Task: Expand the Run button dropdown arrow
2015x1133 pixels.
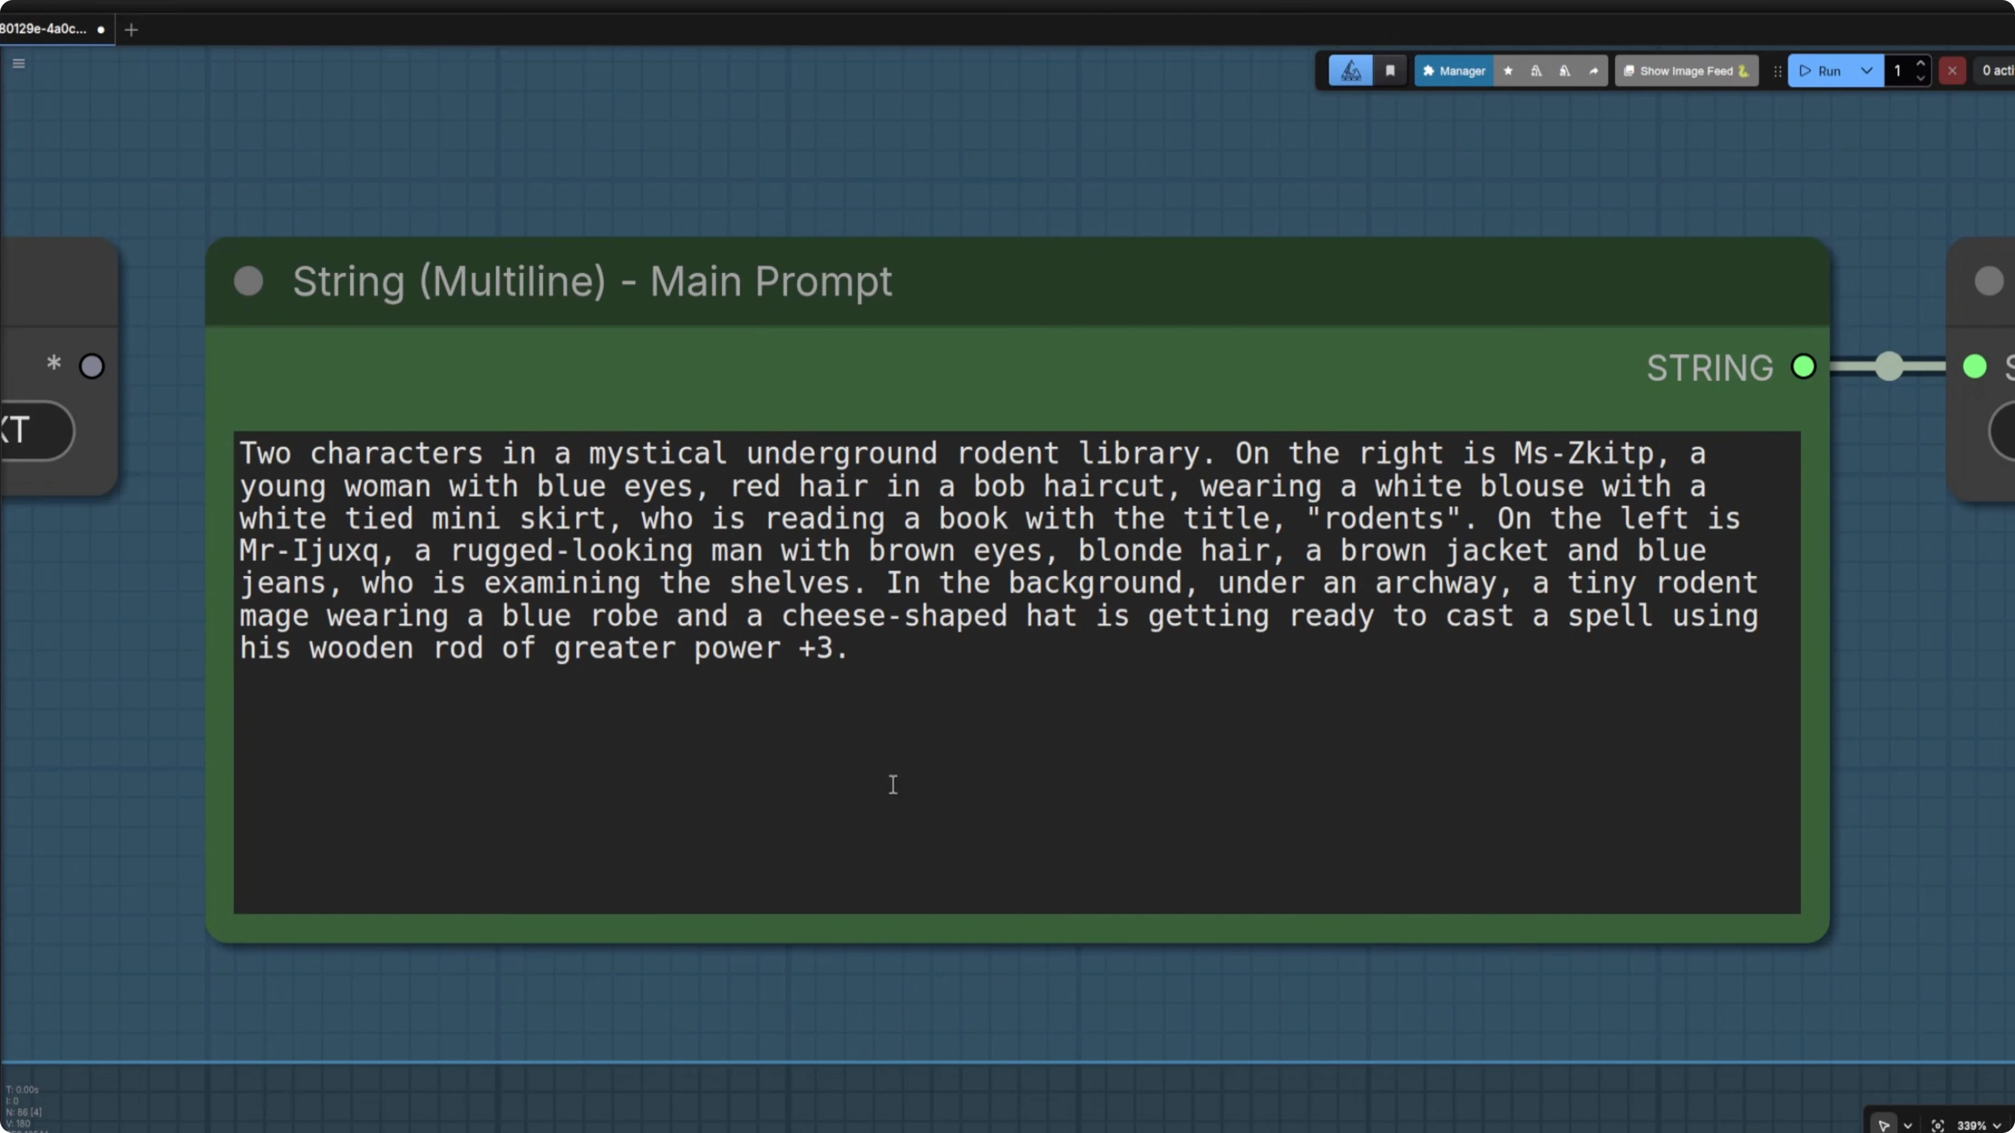Action: (1867, 71)
